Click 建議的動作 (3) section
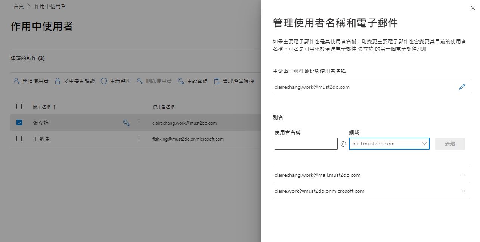Viewport: 480px width, 242px height. tap(28, 58)
